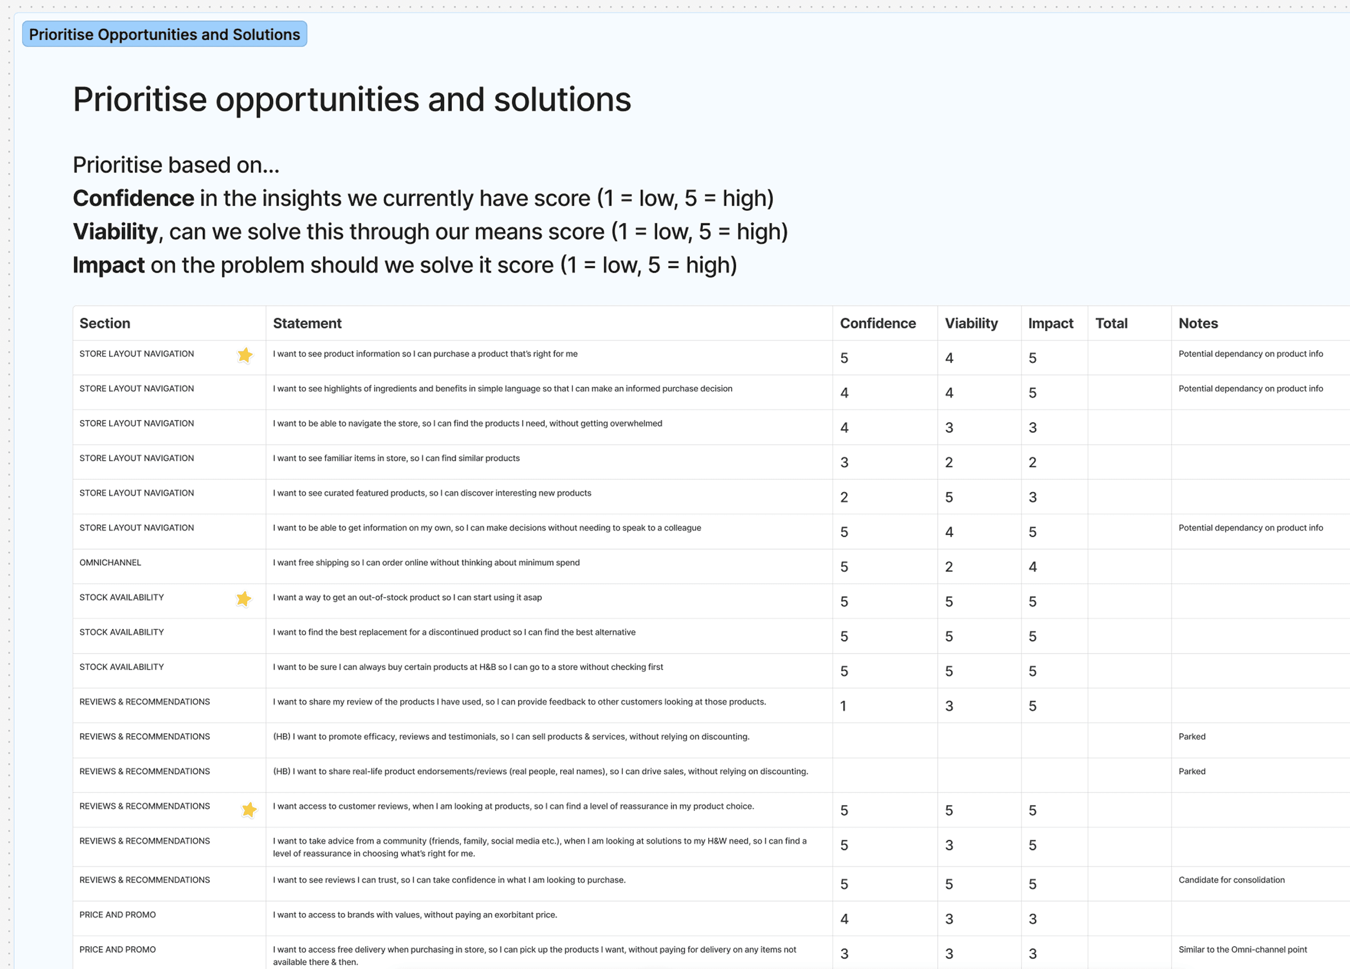Click the Notes column header
Viewport: 1350px width, 969px height.
(x=1198, y=323)
